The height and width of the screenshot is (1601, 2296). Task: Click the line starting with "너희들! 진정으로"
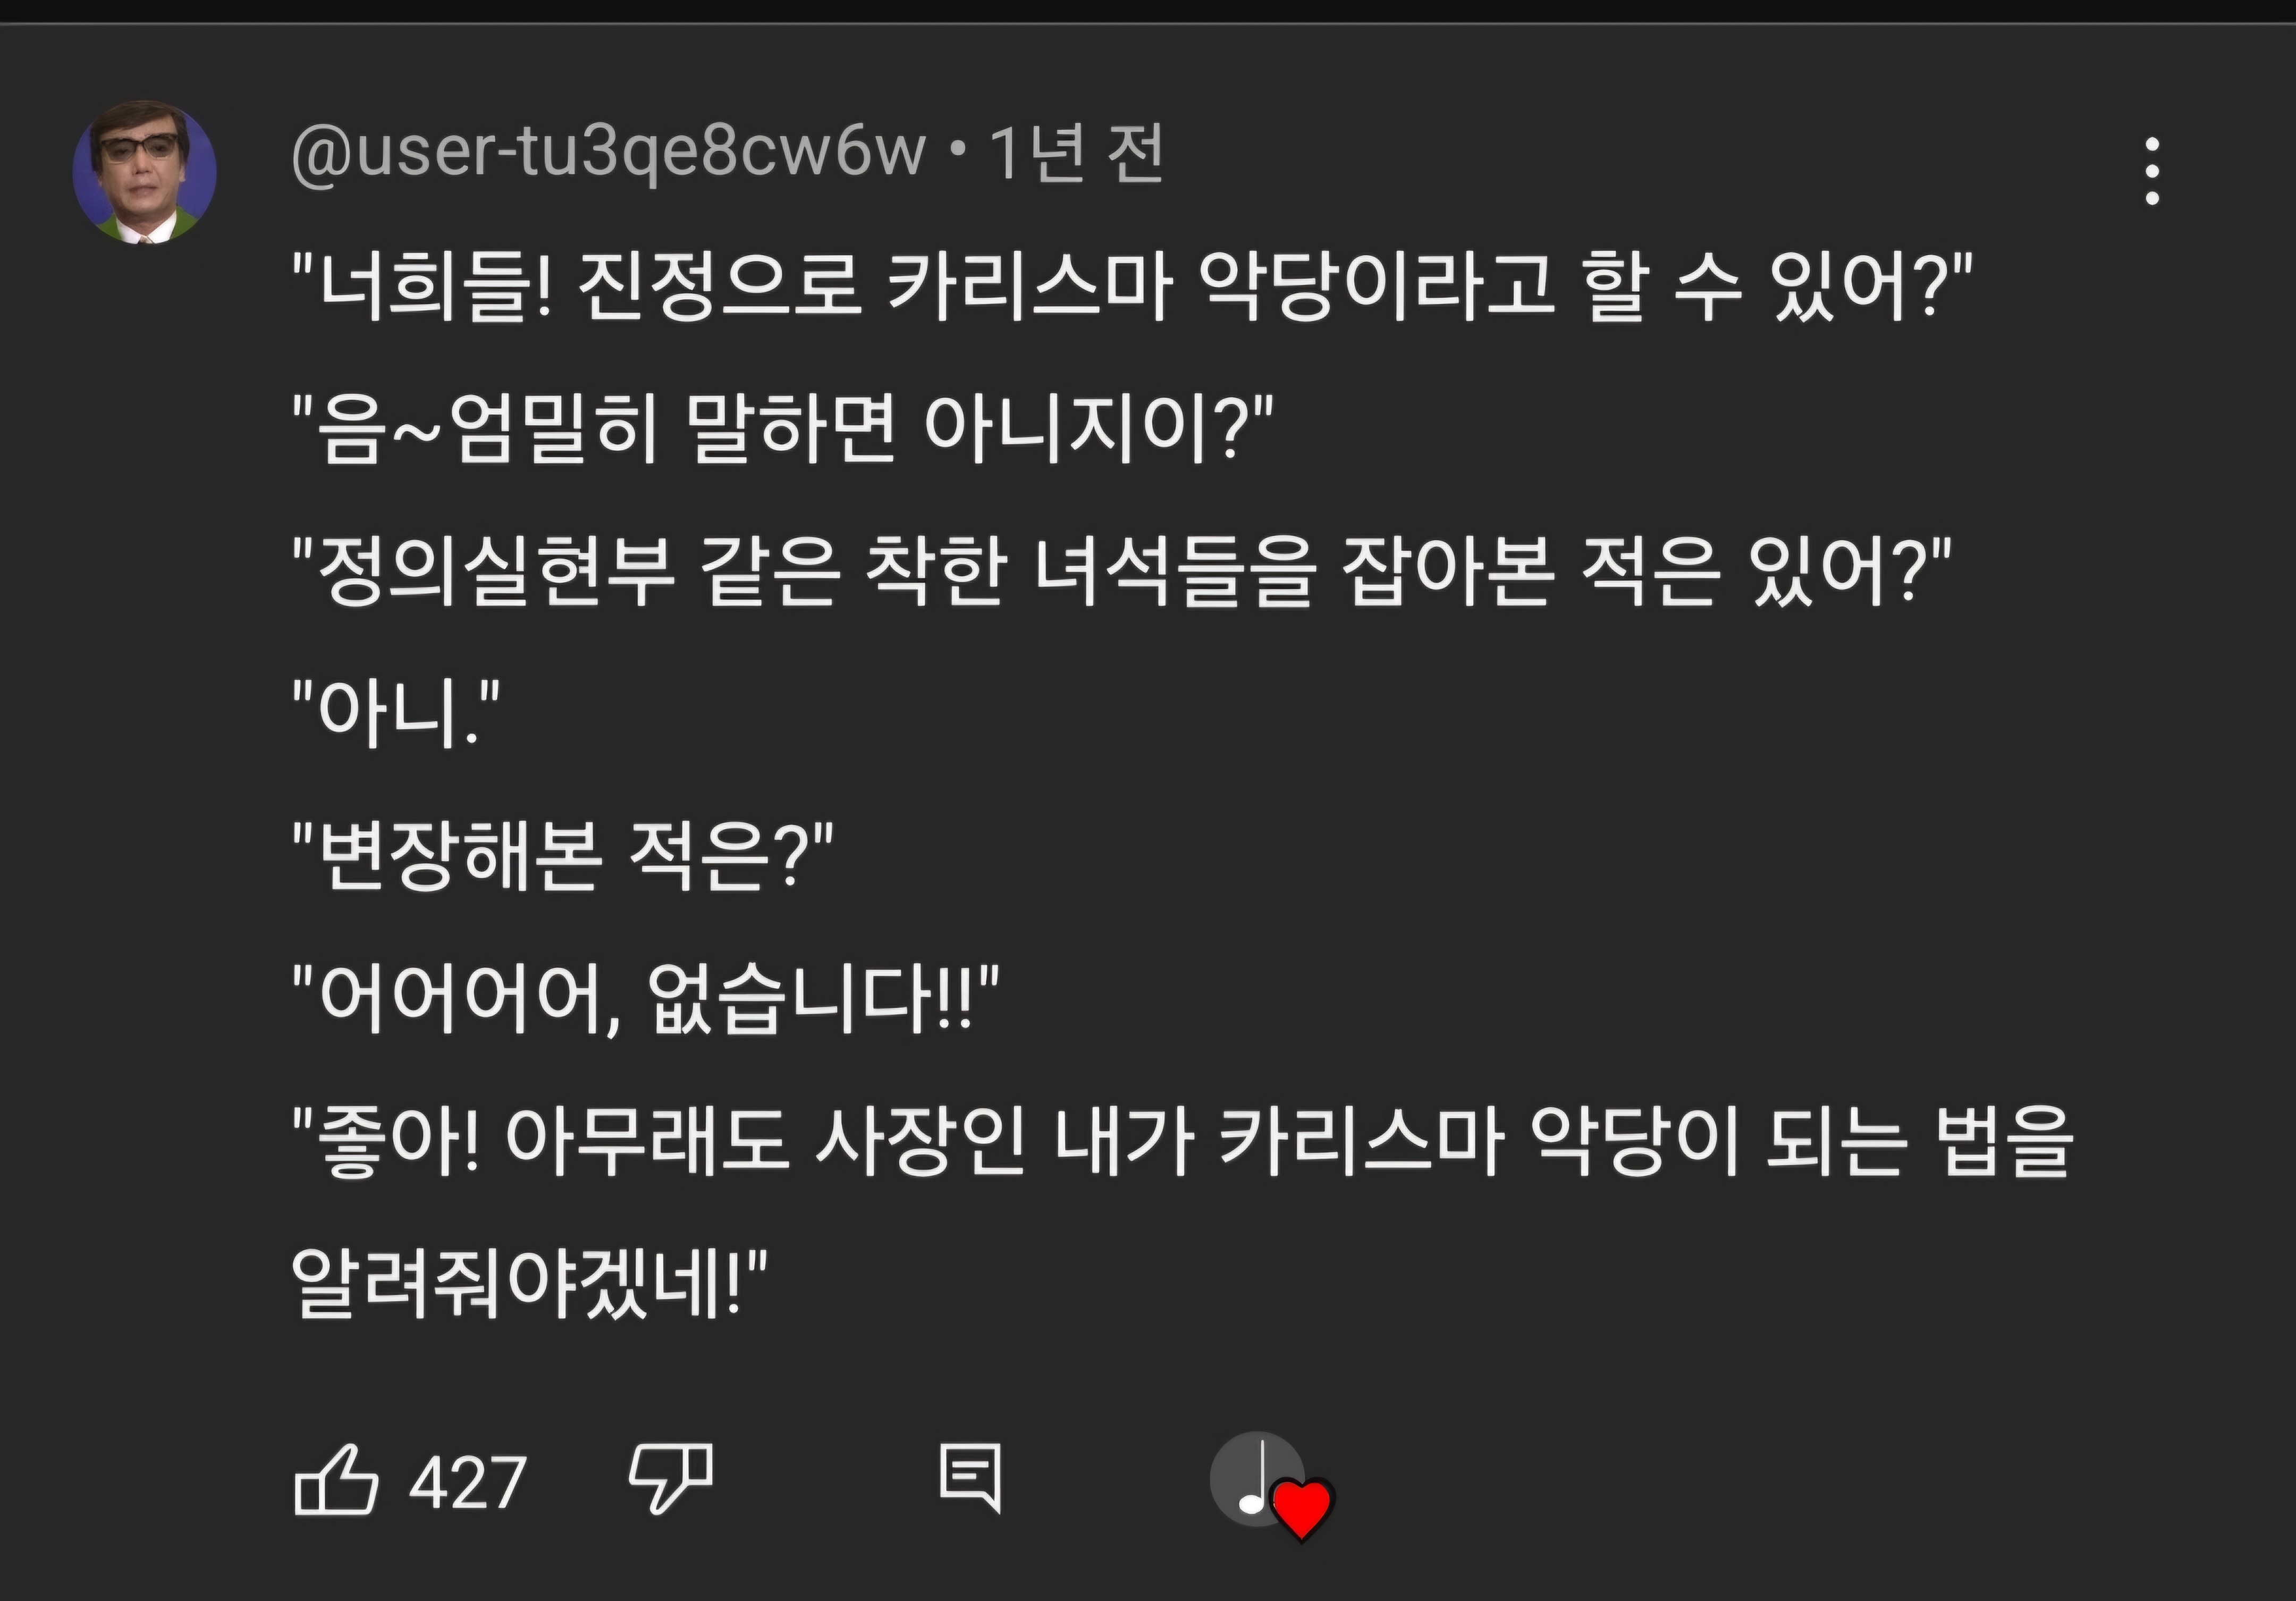pos(1130,287)
